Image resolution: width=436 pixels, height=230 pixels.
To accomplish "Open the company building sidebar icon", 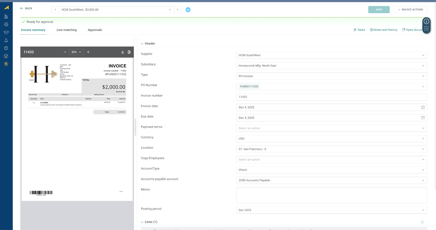I will click(6, 17).
